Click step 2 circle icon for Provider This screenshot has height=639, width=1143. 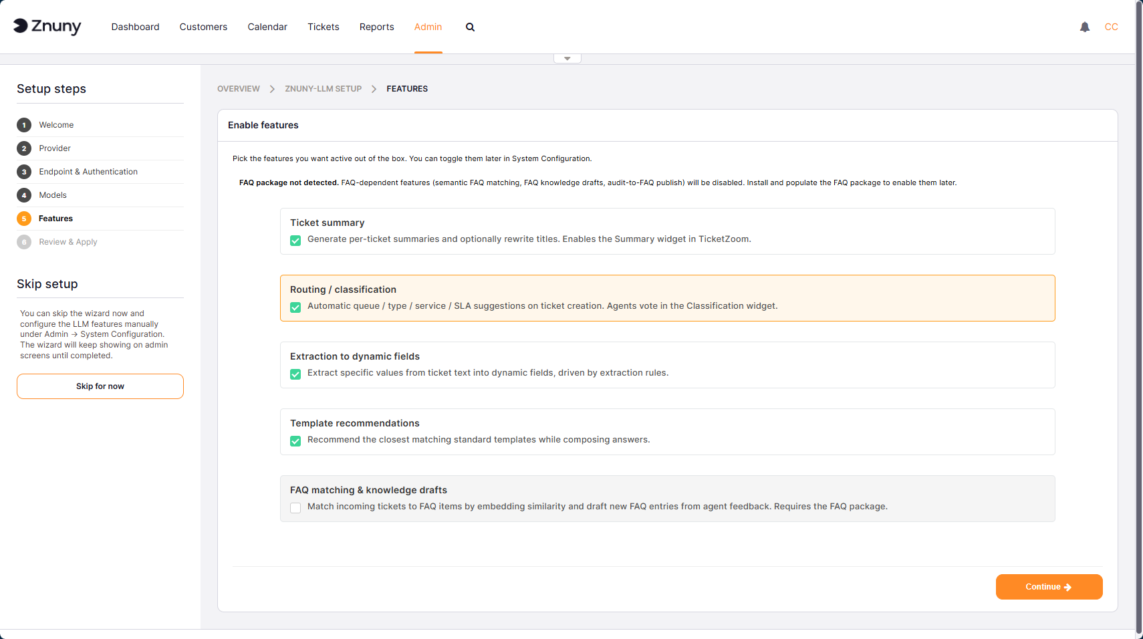point(24,148)
